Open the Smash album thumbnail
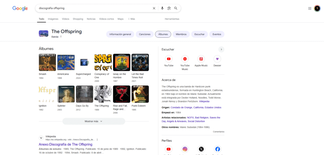Screen dimensions: 324x155 [x=47, y=62]
